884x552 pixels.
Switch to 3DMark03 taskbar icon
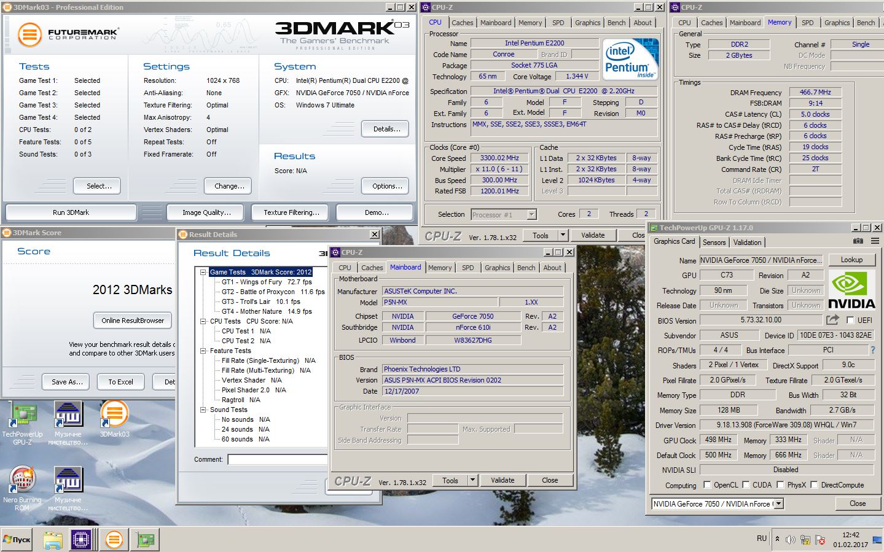[x=114, y=540]
